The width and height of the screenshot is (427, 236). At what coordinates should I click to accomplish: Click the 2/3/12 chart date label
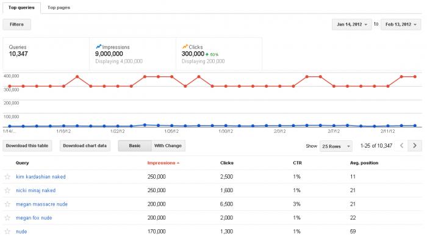[x=279, y=131]
